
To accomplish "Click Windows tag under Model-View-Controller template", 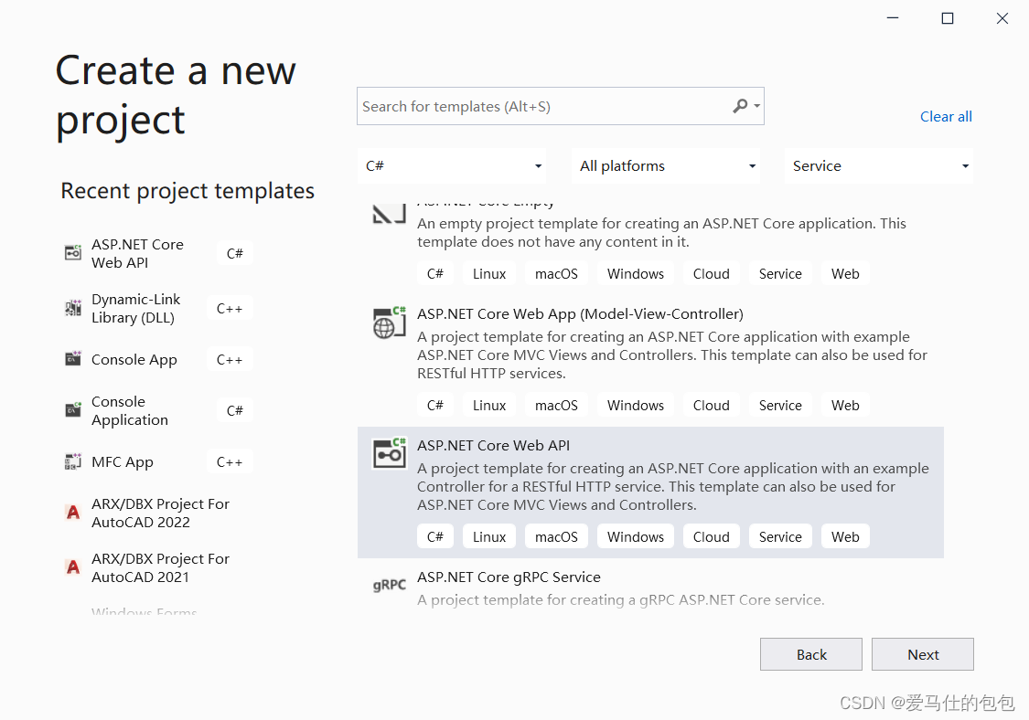I will 636,406.
